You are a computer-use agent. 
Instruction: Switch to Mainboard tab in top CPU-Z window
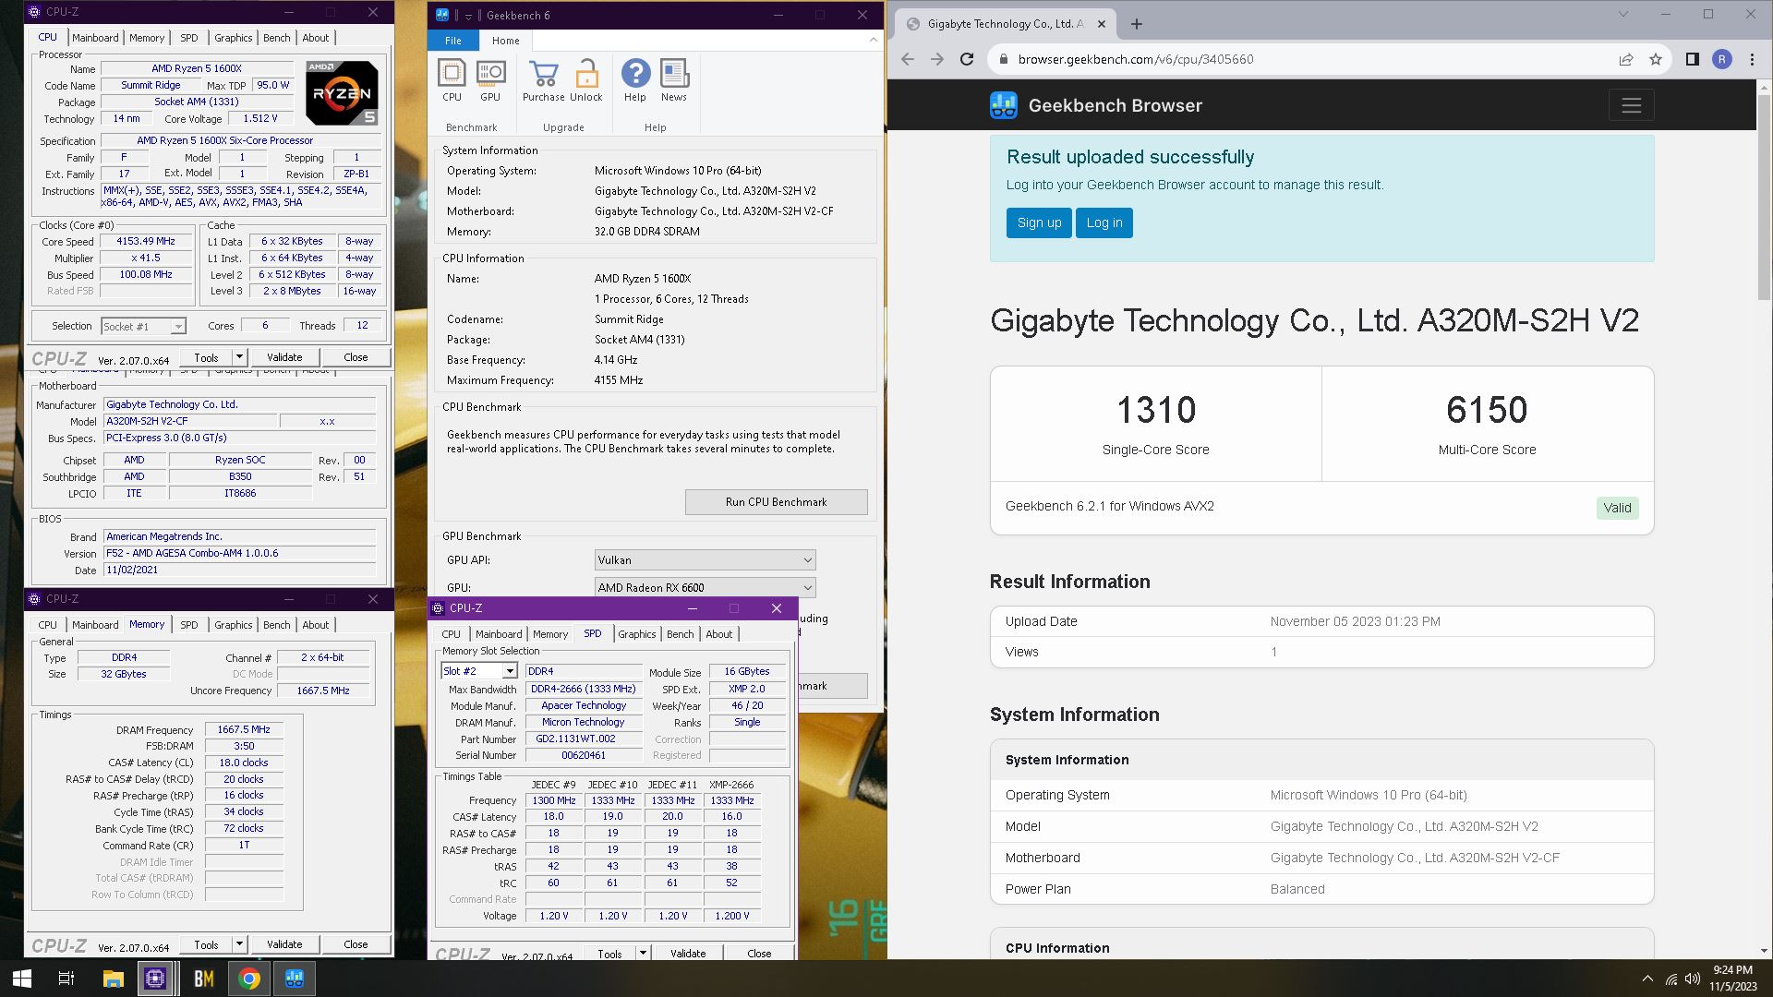95,38
